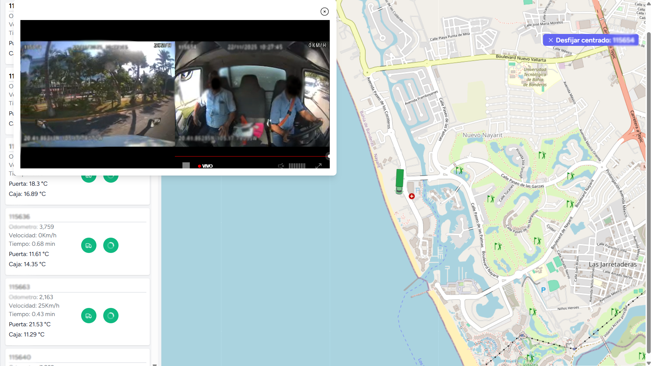Stop the live video stream
Viewport: 651px width, 366px height.
point(186,166)
